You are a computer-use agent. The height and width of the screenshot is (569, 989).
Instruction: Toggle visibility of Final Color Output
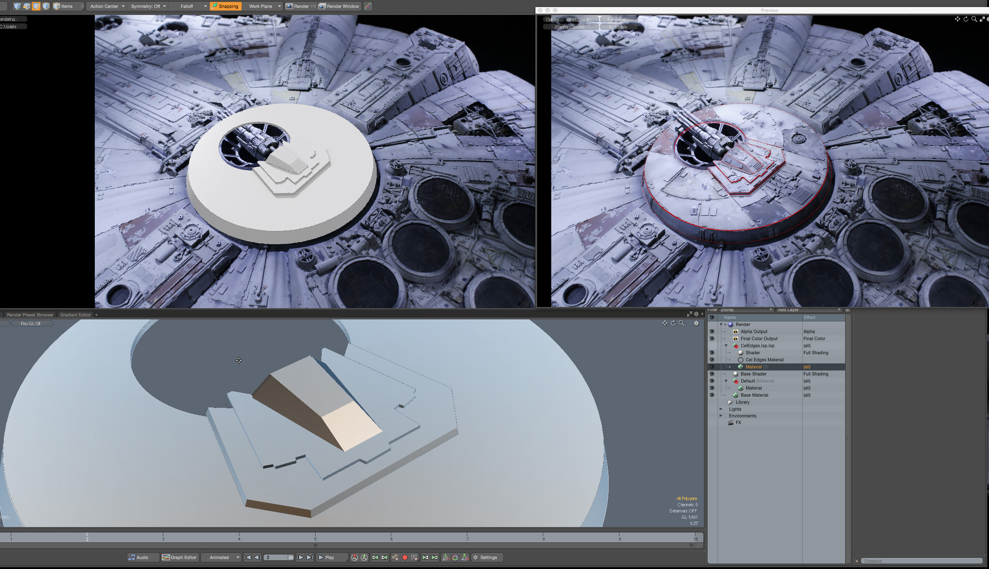coord(712,338)
